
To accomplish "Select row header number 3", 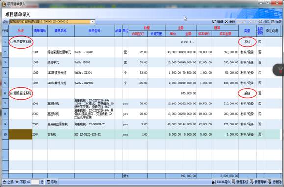I will 5,62.
